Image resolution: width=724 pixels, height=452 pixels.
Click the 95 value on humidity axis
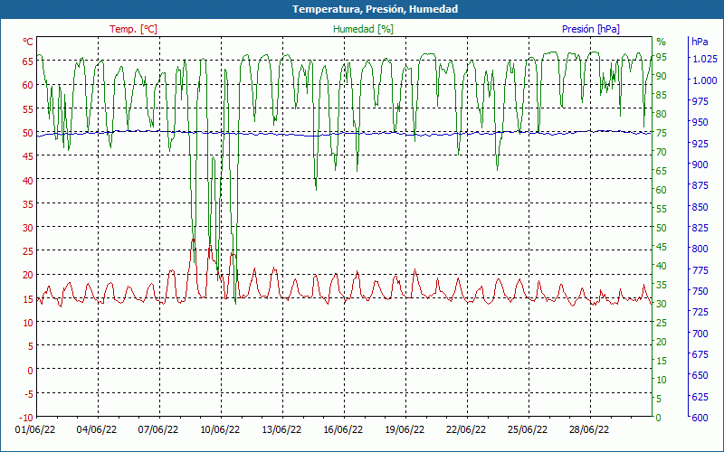662,57
